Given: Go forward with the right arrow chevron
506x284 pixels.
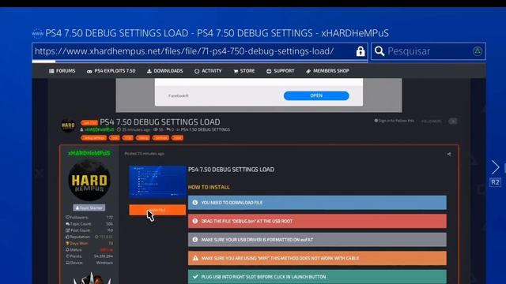Looking at the screenshot, I should click(496, 167).
